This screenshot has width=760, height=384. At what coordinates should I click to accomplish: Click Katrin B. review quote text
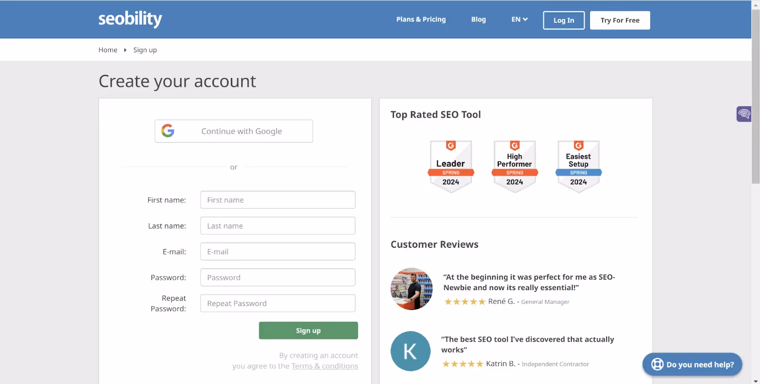[527, 344]
